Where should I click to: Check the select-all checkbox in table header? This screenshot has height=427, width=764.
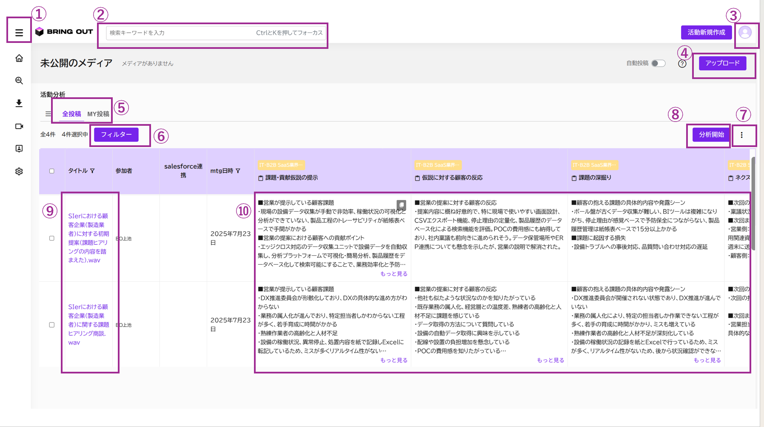pyautogui.click(x=52, y=171)
